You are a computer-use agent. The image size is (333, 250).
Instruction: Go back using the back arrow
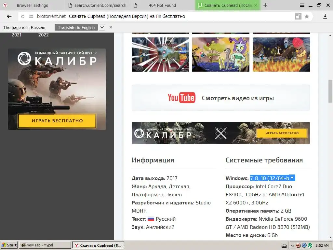pos(9,16)
